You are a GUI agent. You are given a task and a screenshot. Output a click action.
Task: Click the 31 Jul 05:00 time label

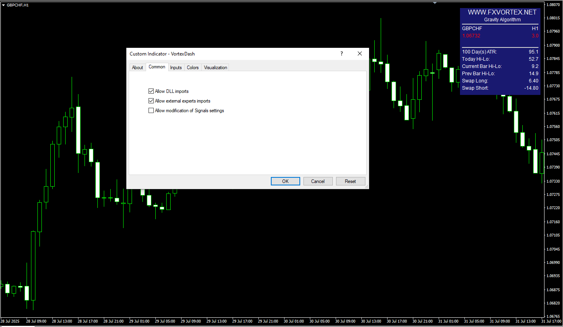pos(474,322)
